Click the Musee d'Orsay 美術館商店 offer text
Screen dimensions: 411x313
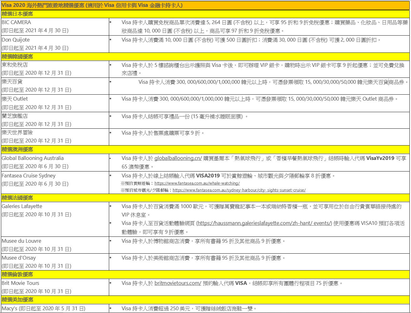(203, 258)
